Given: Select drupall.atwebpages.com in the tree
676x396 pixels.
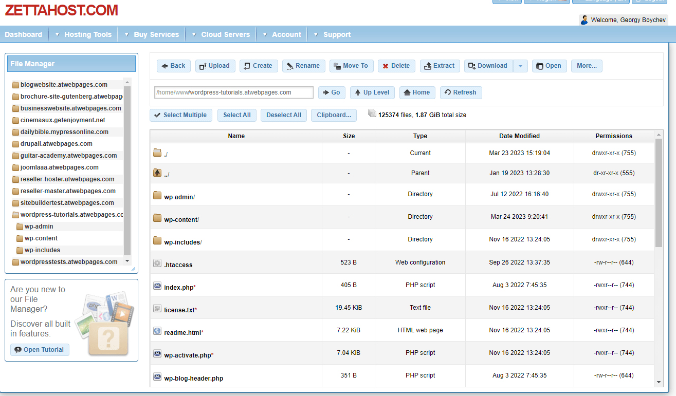Looking at the screenshot, I should point(57,144).
